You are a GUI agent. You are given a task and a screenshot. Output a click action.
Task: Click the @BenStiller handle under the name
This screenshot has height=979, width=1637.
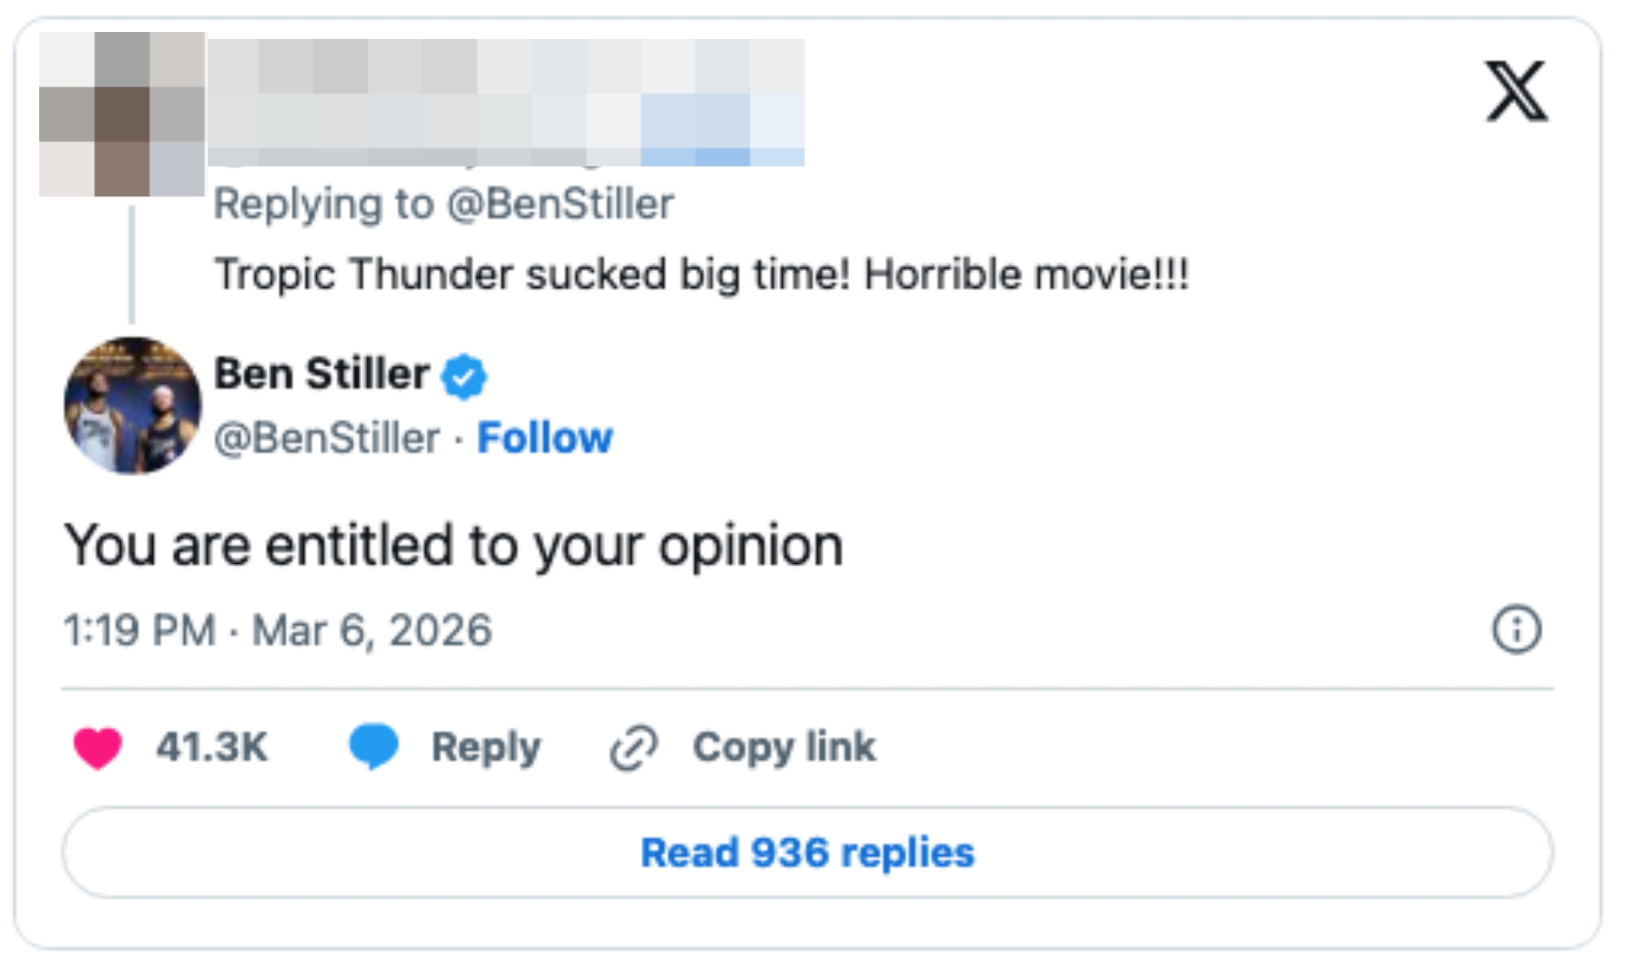point(328,438)
